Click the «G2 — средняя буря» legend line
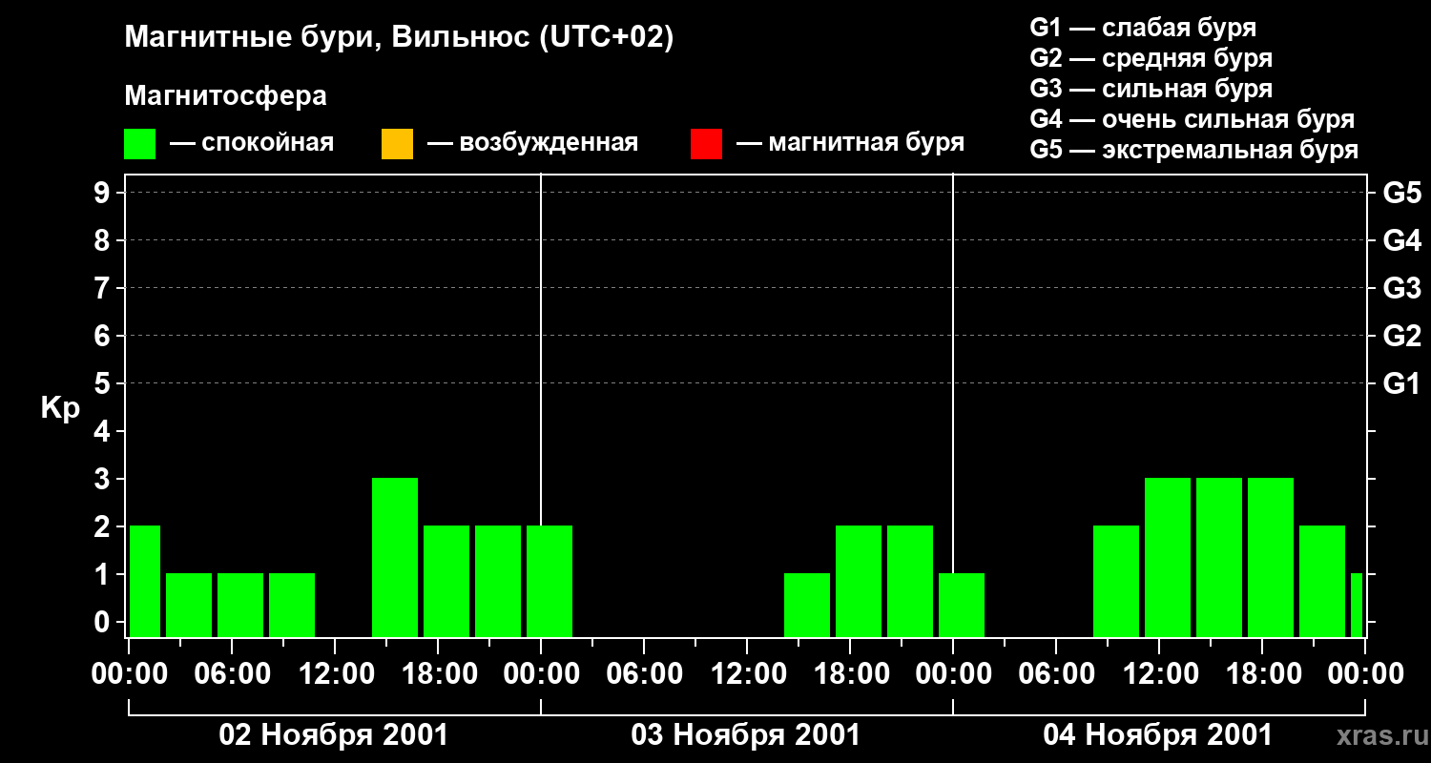1431x763 pixels. pyautogui.click(x=1151, y=58)
